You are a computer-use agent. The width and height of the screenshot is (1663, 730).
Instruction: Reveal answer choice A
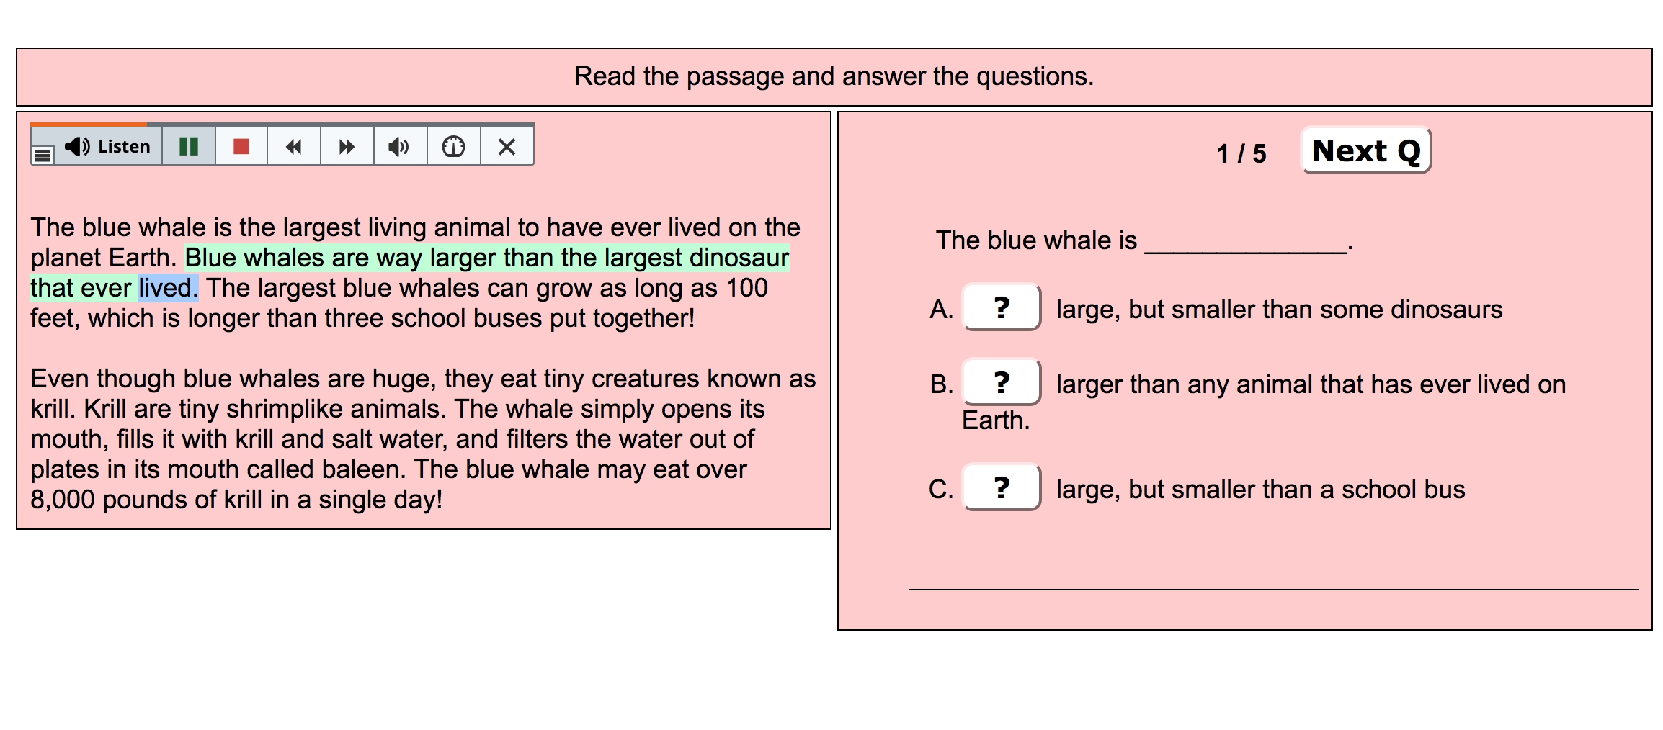pos(1000,310)
